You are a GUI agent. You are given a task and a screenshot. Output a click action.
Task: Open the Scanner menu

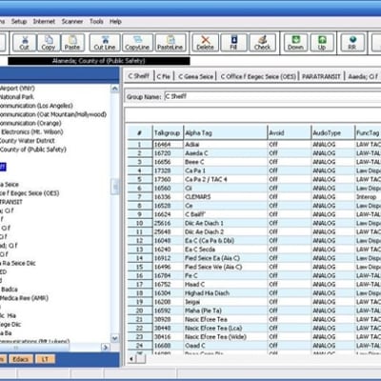pyautogui.click(x=72, y=22)
